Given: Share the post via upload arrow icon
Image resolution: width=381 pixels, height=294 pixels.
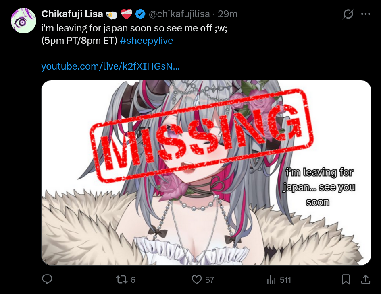Looking at the screenshot, I should click(x=365, y=279).
